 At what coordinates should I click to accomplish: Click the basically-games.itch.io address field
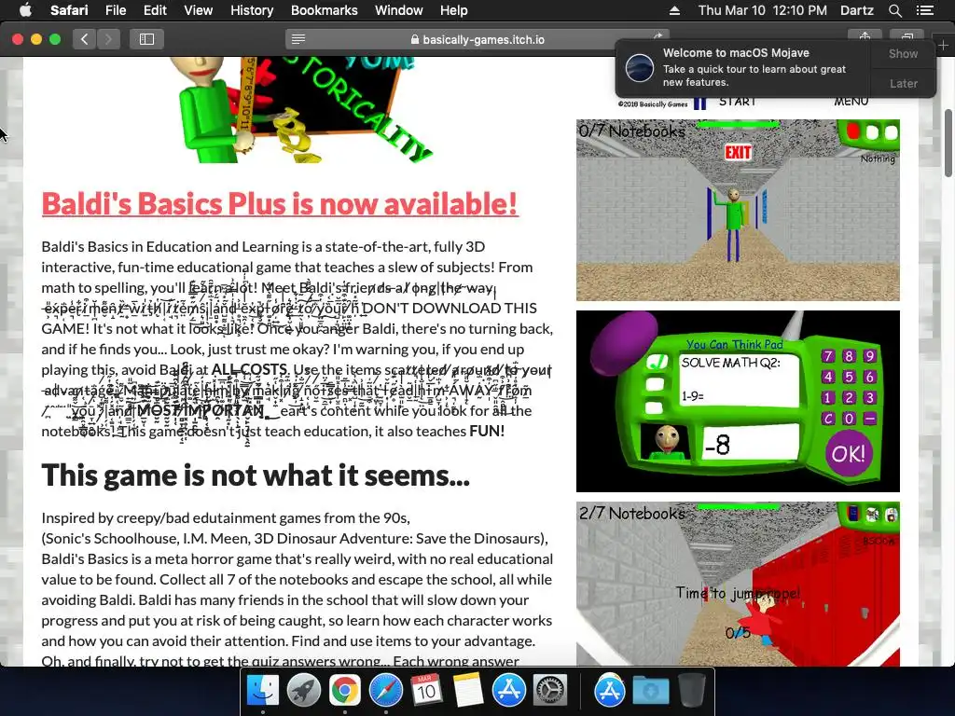click(477, 39)
